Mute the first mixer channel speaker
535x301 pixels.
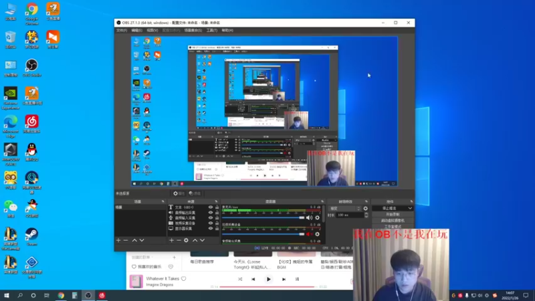pyautogui.click(x=309, y=218)
